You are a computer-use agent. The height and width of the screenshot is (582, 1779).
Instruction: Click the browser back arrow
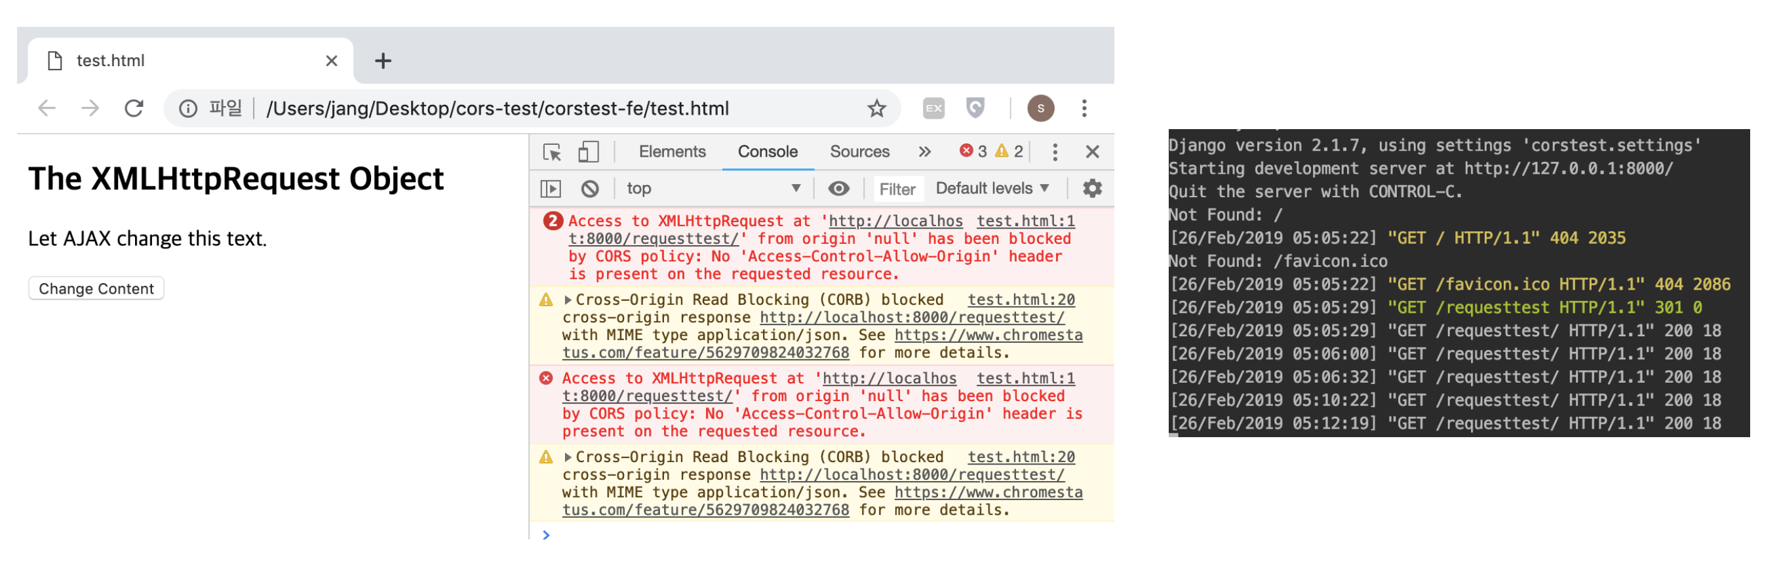[47, 108]
